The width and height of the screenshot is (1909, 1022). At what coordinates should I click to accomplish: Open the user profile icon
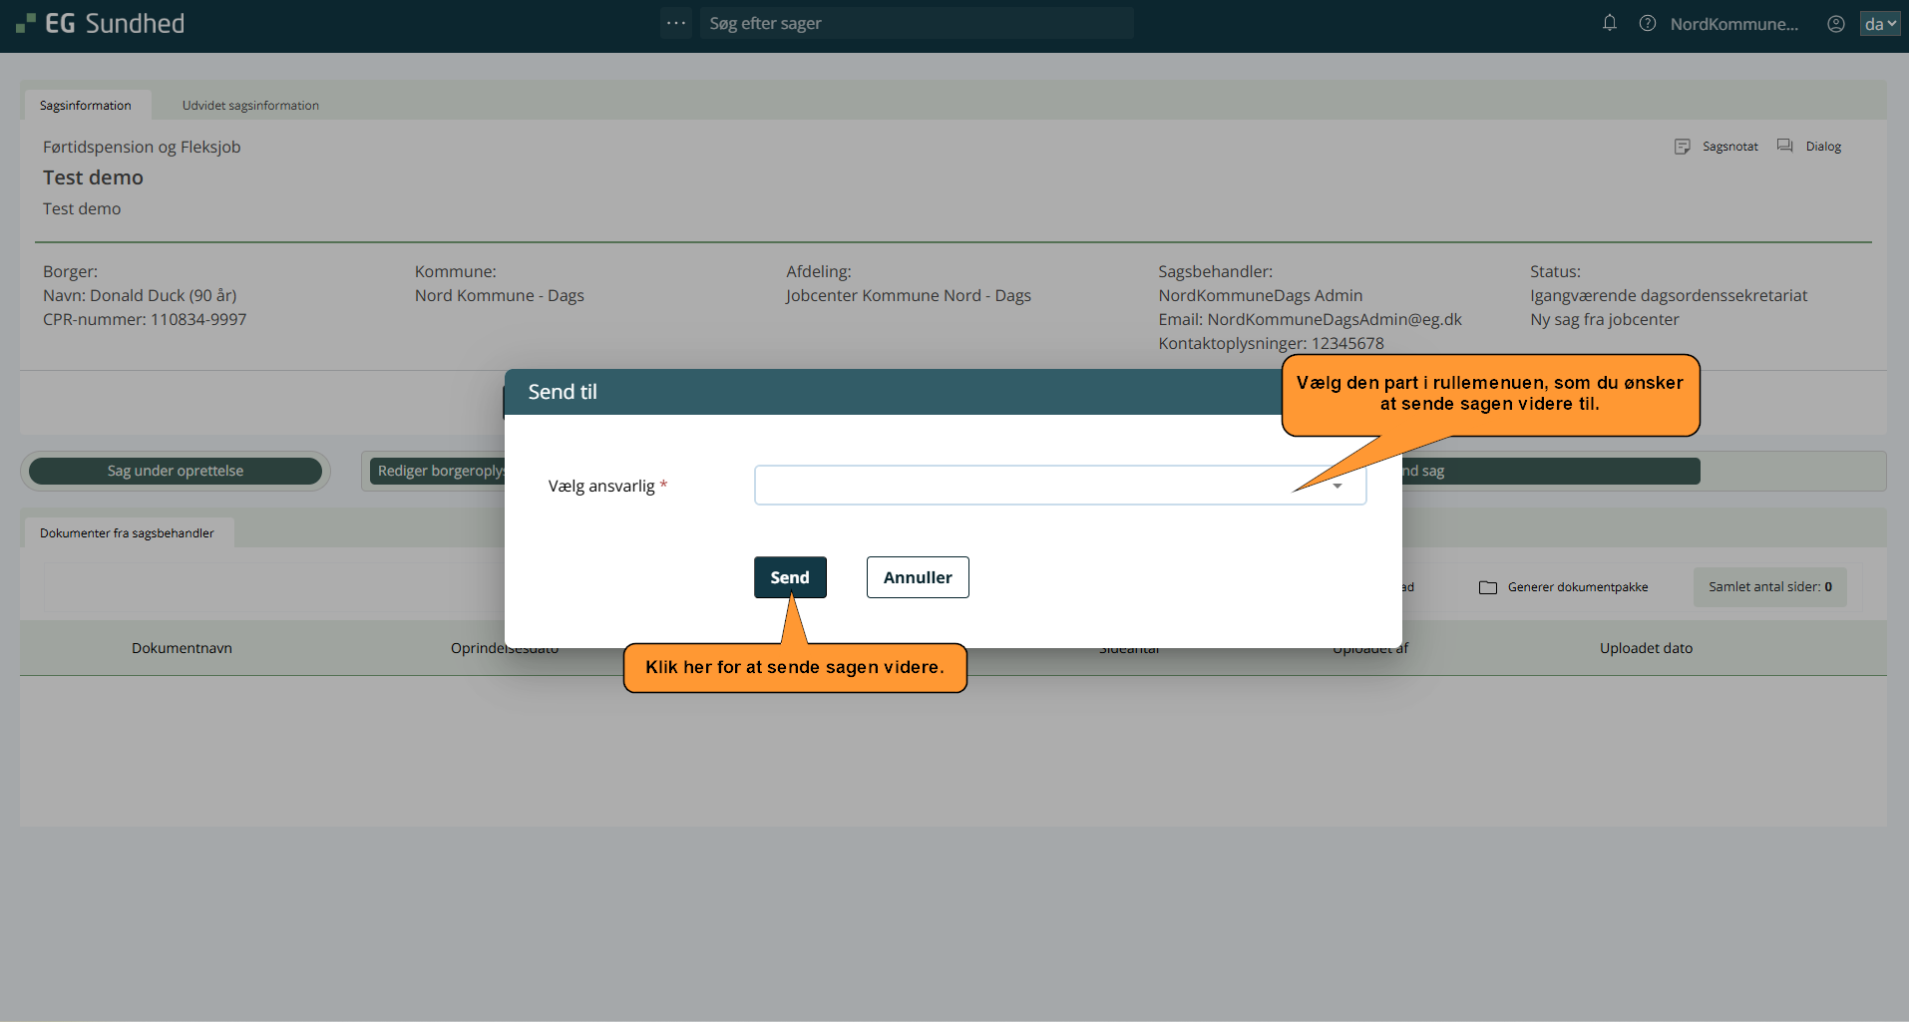(x=1835, y=24)
